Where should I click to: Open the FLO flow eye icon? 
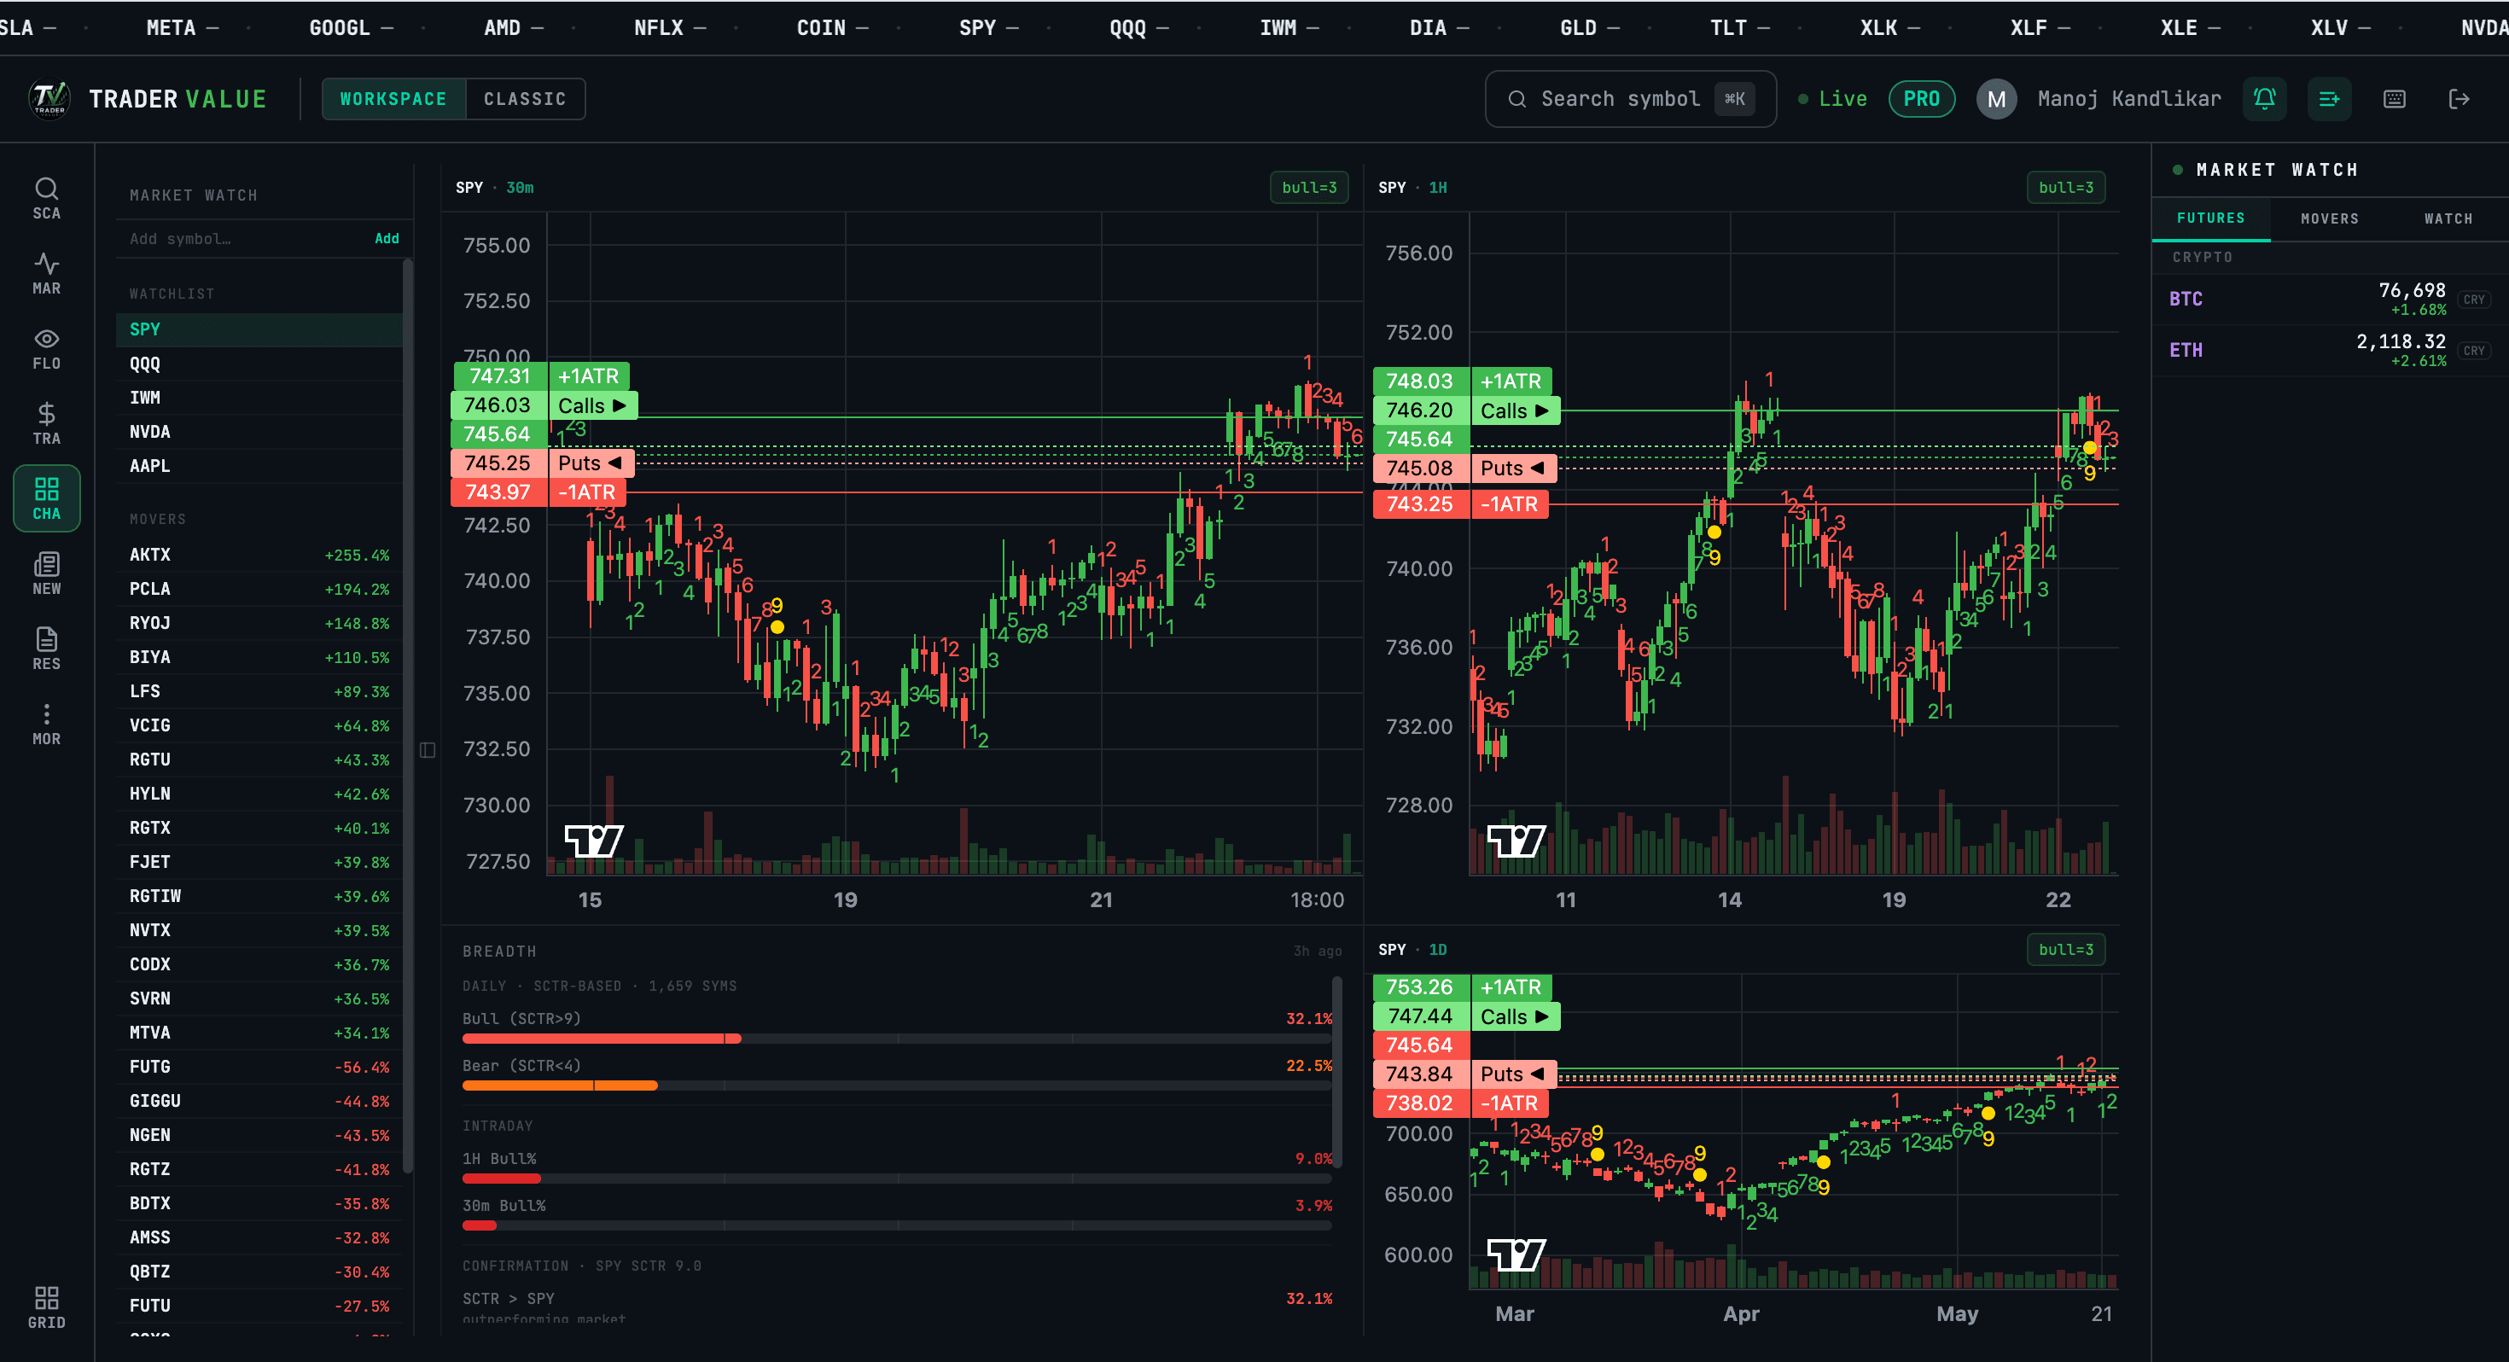point(46,348)
